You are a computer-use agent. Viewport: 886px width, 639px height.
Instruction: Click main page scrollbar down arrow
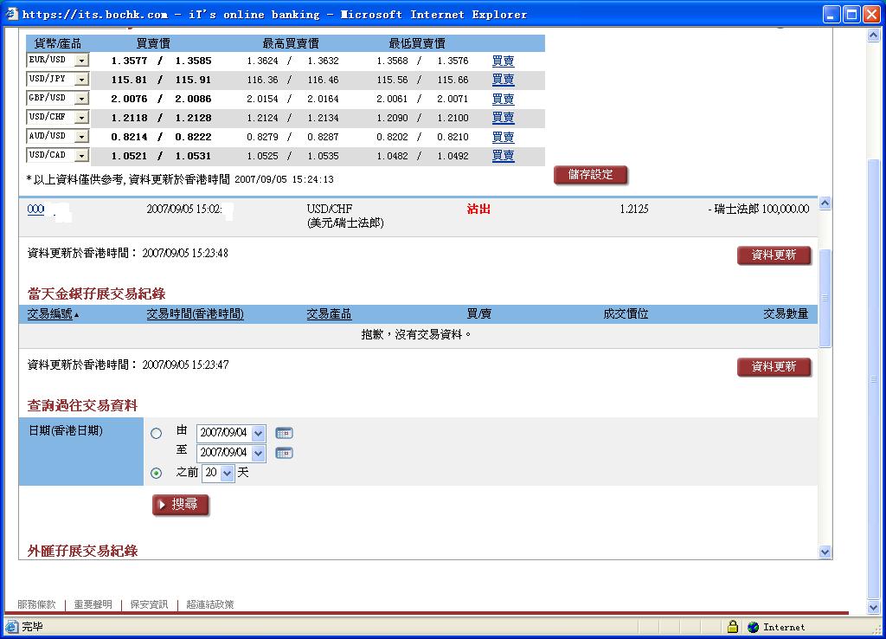(x=873, y=607)
